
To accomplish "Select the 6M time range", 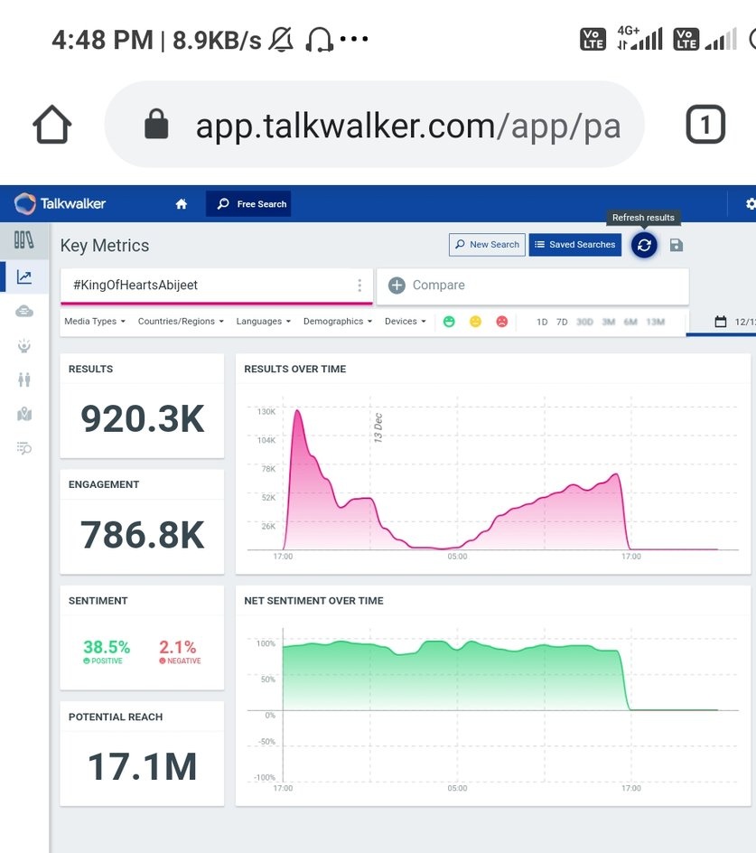I will [630, 322].
